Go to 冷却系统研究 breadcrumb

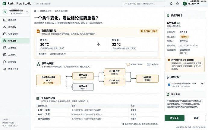tap(46, 11)
